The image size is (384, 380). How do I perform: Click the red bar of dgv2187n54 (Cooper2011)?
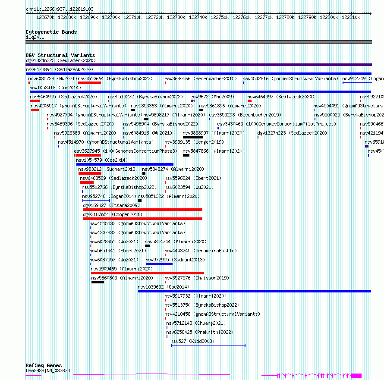143,219
